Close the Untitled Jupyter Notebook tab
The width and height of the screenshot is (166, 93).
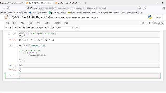point(80,3)
